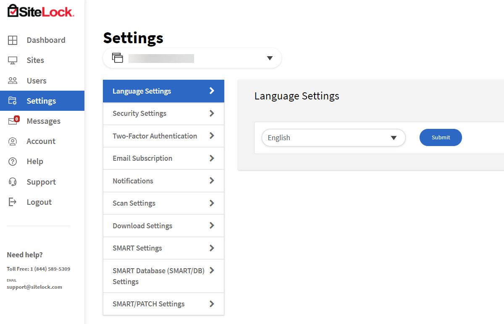Image resolution: width=504 pixels, height=324 pixels.
Task: Open Users page from sidebar
Action: pos(37,81)
